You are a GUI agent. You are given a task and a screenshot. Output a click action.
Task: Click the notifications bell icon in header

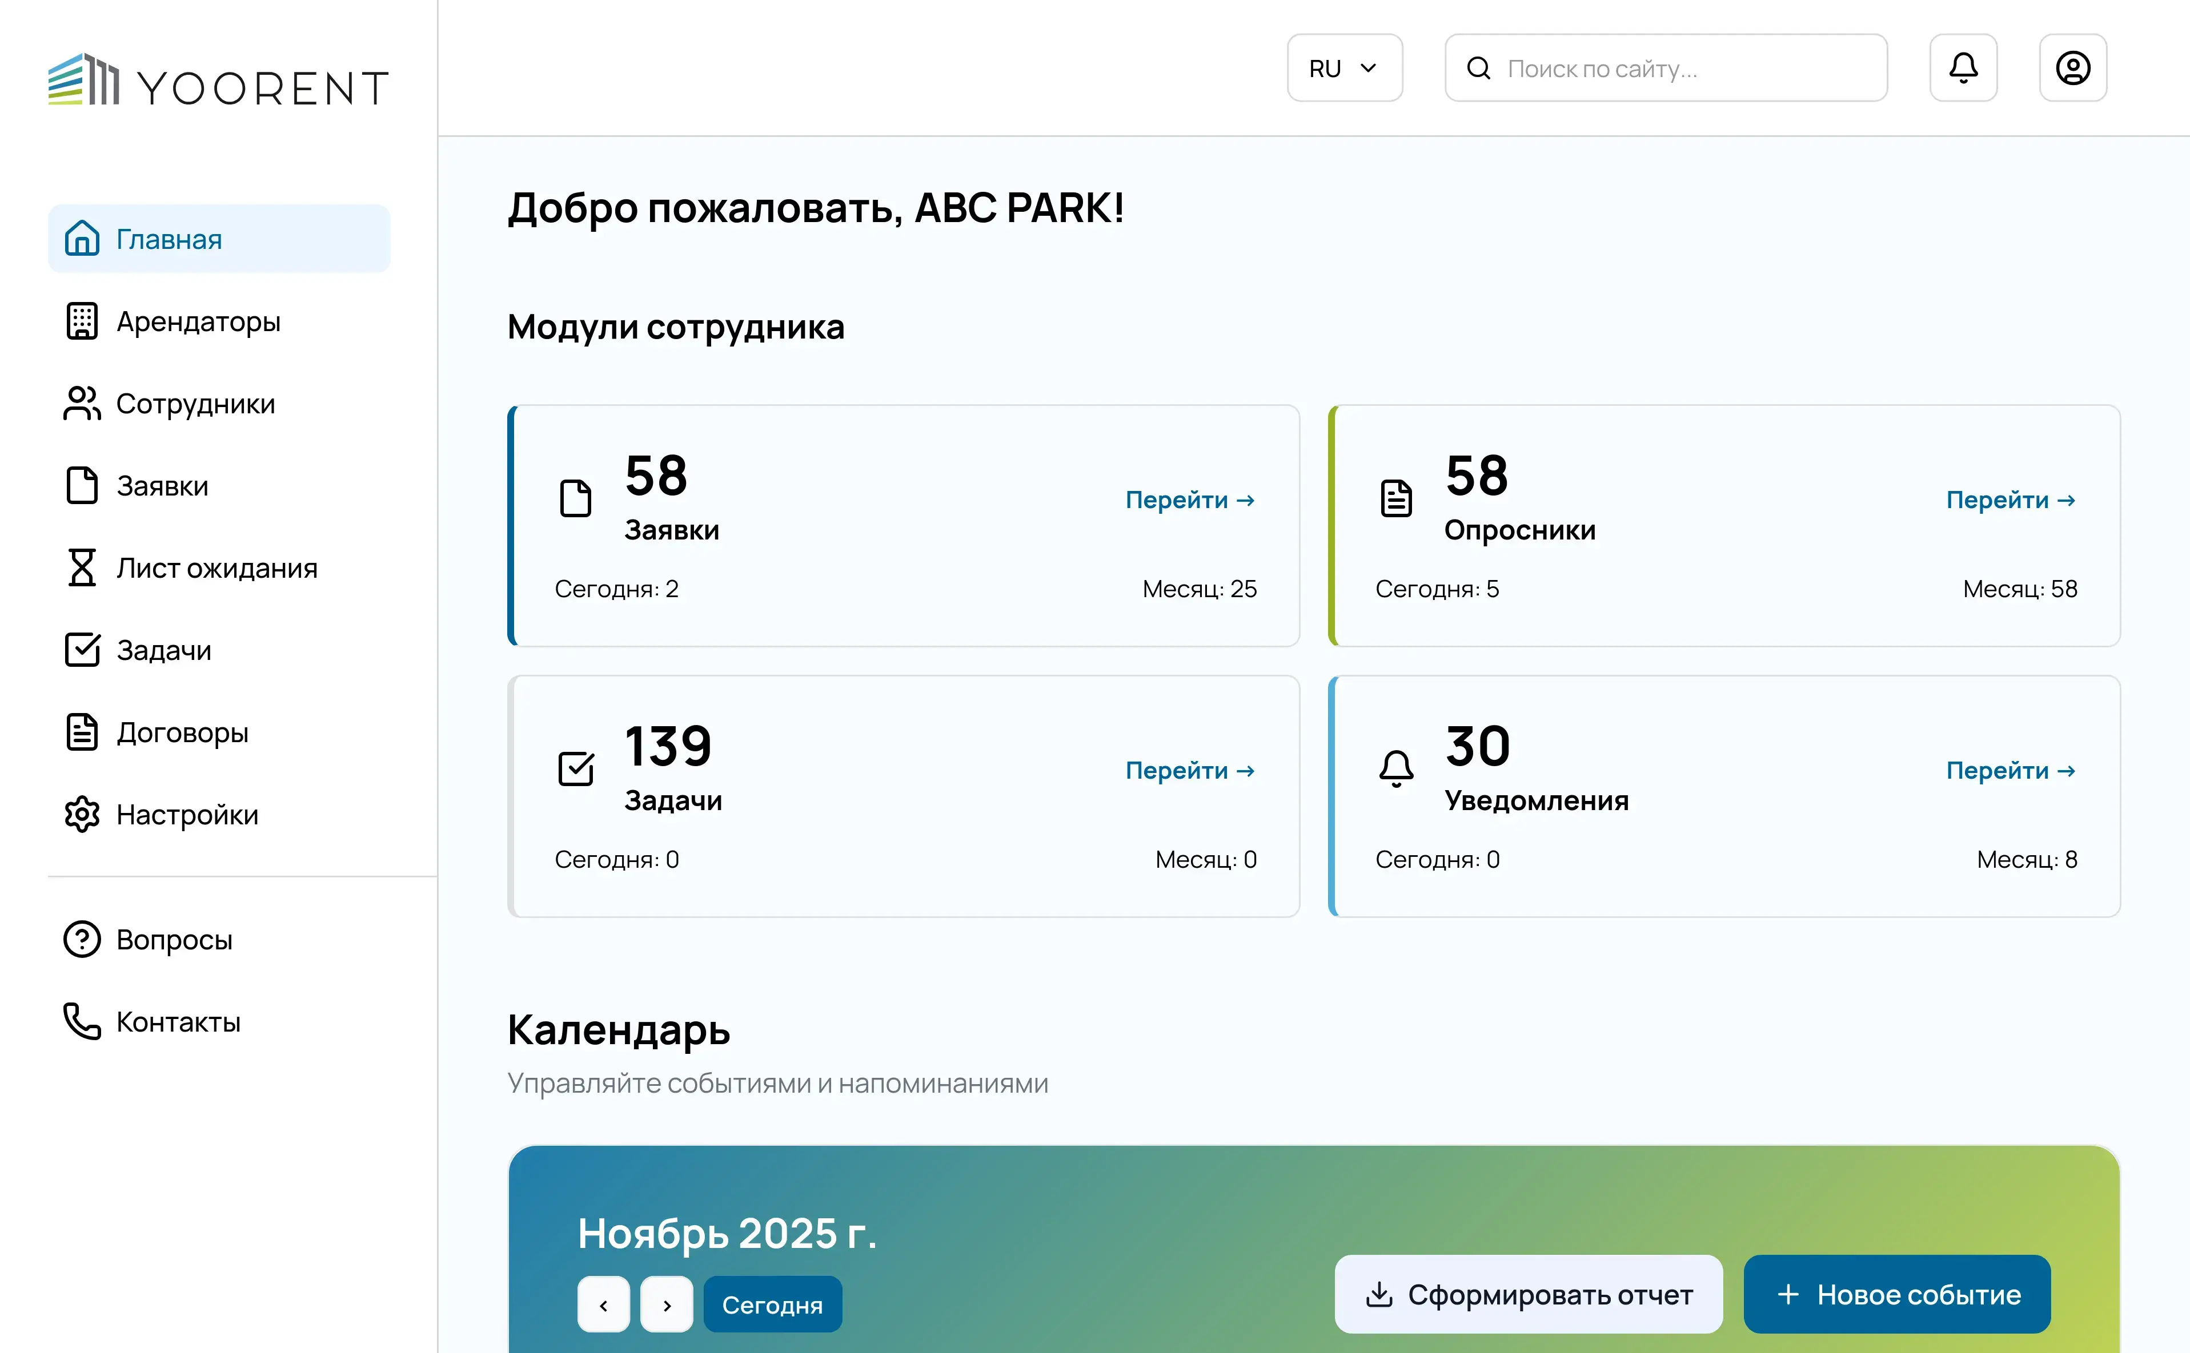(x=1963, y=68)
